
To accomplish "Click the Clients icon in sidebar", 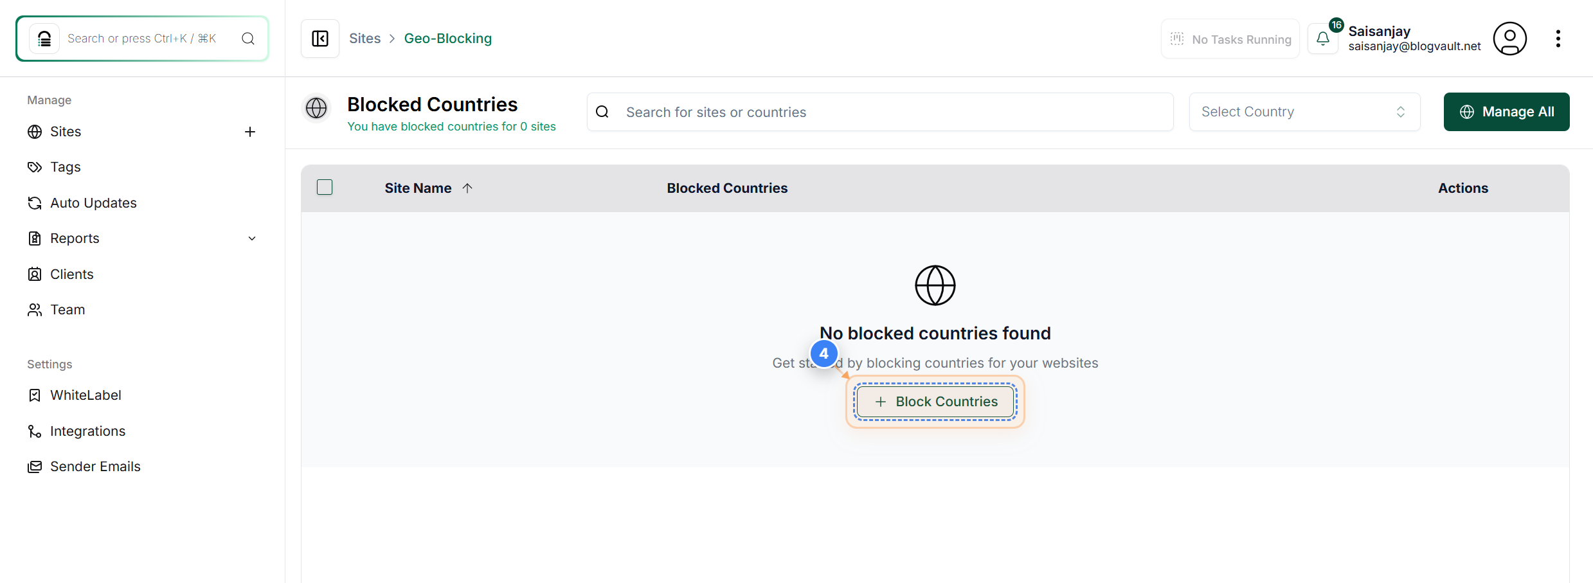I will tap(35, 274).
